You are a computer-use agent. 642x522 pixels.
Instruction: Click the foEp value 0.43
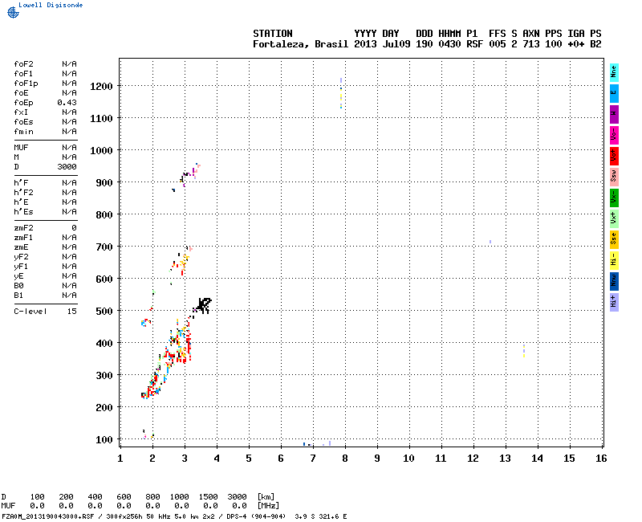click(67, 103)
